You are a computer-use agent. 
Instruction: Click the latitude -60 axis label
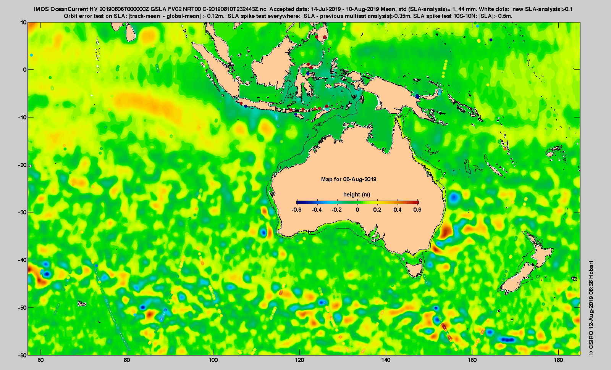(22, 355)
